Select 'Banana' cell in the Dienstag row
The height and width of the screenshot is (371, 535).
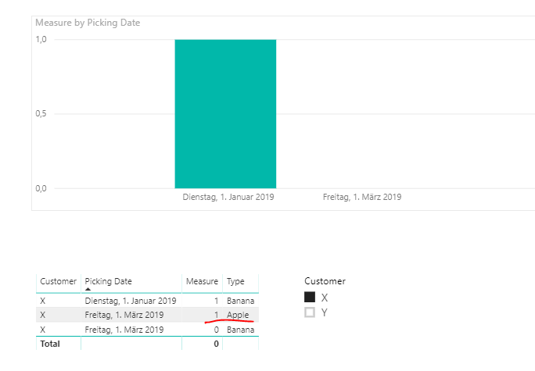click(241, 301)
